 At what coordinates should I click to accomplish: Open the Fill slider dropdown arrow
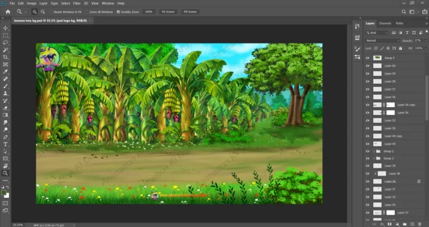(x=425, y=48)
